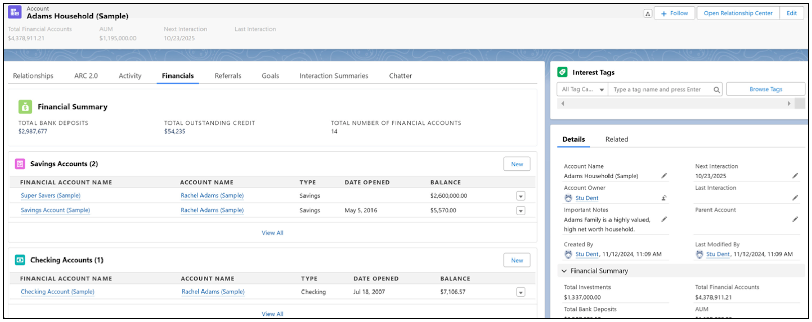Click the Follow button

click(x=674, y=13)
